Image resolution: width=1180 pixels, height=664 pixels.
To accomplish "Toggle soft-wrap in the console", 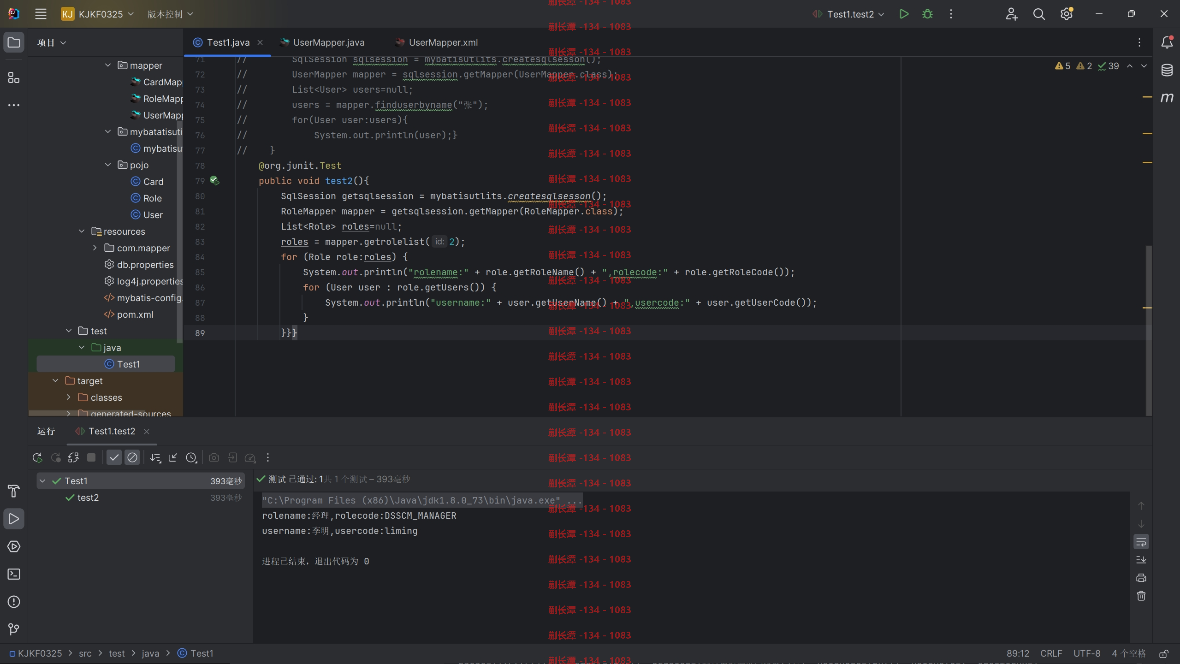I will pos(1141,542).
